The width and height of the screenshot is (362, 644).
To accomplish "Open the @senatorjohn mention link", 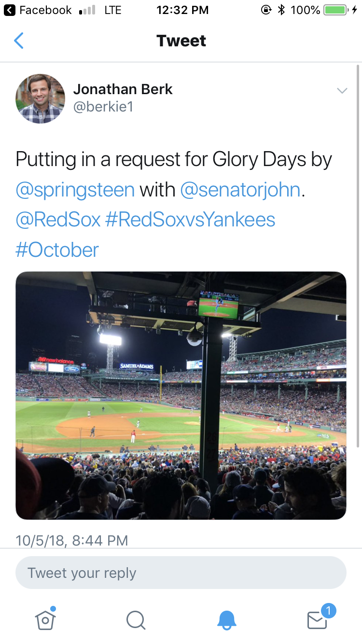I will coord(240,190).
